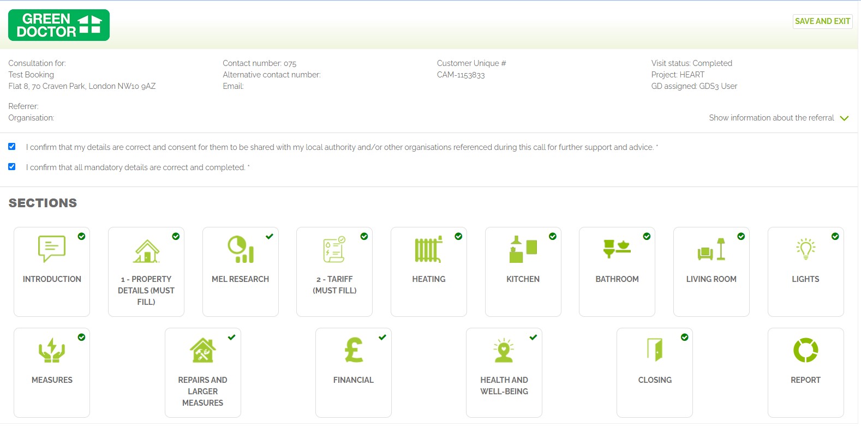Click the Green Doctor logo
Screen dimensions: 861x427
[x=59, y=25]
